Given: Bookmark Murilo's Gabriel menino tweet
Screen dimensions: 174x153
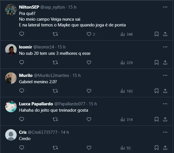Looking at the screenshot, I should click(x=156, y=91).
